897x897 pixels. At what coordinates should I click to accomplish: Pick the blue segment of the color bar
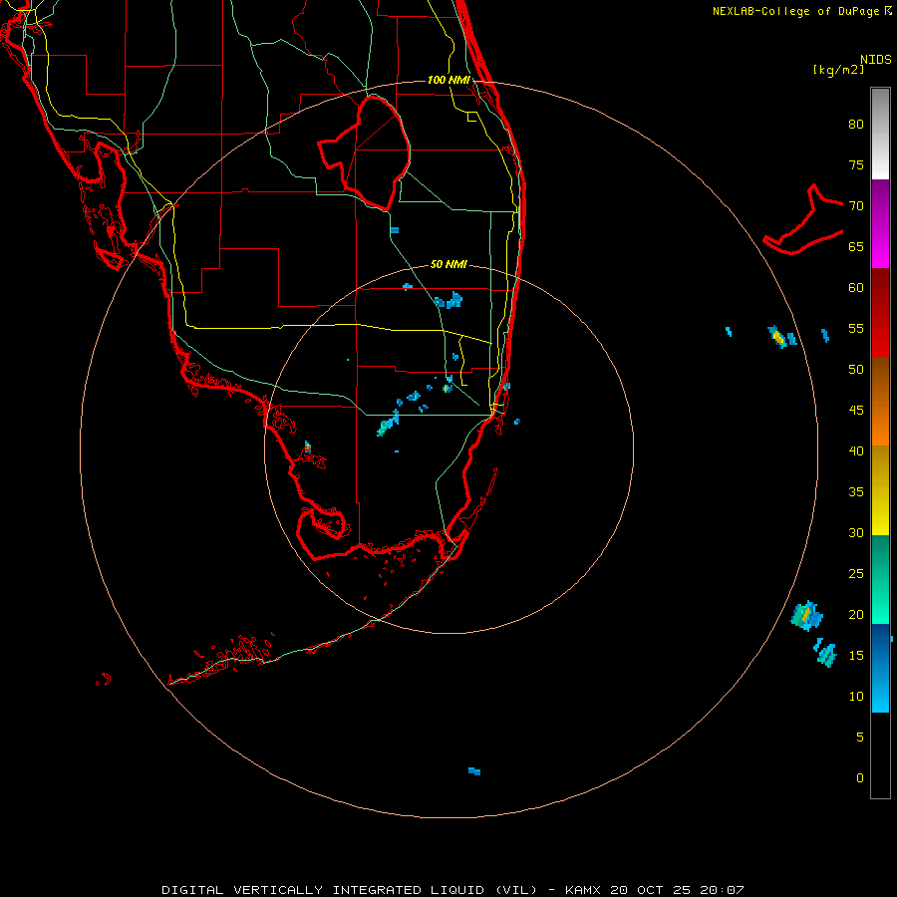pos(880,668)
